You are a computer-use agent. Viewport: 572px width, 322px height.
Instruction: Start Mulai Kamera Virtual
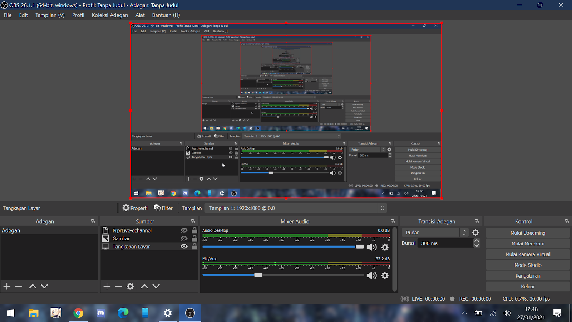coord(528,254)
